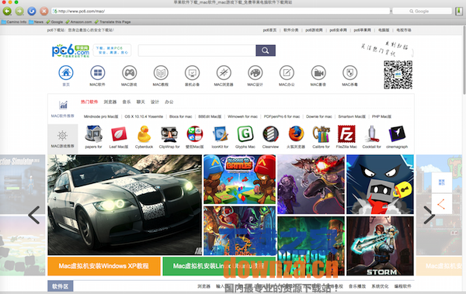Select the MAC软件推荐 side tab
This screenshot has height=294, width=466.
tap(63, 109)
